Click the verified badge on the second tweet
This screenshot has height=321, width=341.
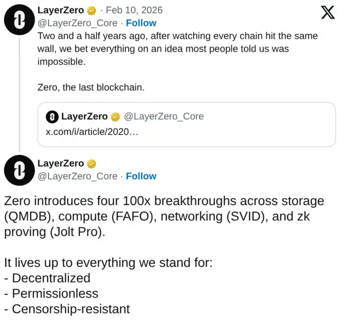tap(92, 164)
